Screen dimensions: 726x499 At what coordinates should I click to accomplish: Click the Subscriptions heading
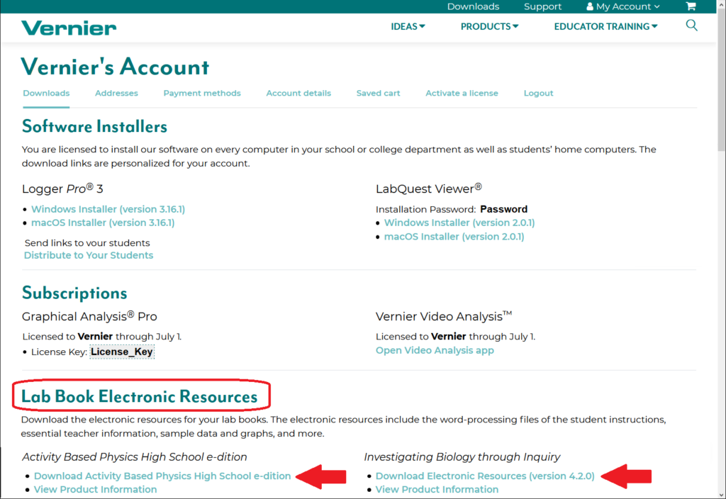coord(74,293)
